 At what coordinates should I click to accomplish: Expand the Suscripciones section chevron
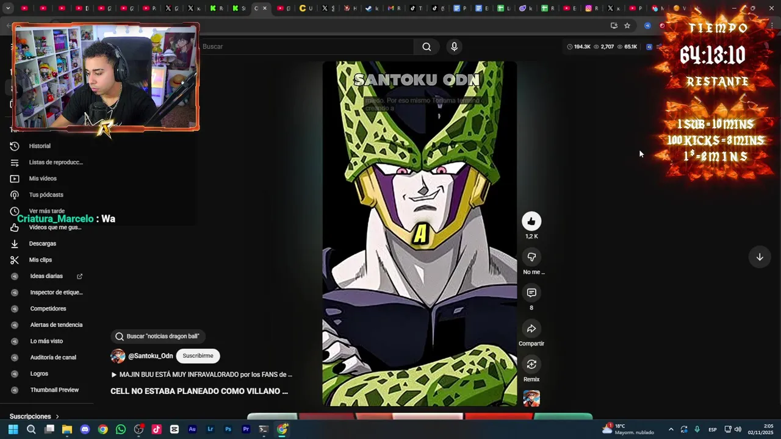pyautogui.click(x=57, y=416)
